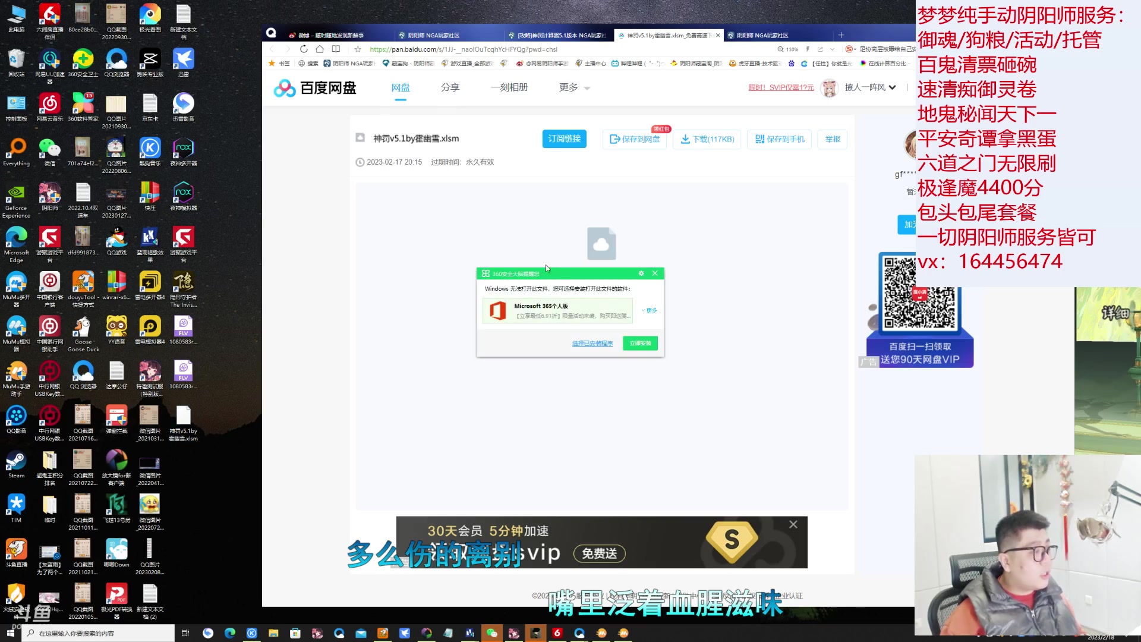
Task: Open the 回收站 recycle bin
Action: click(x=16, y=62)
